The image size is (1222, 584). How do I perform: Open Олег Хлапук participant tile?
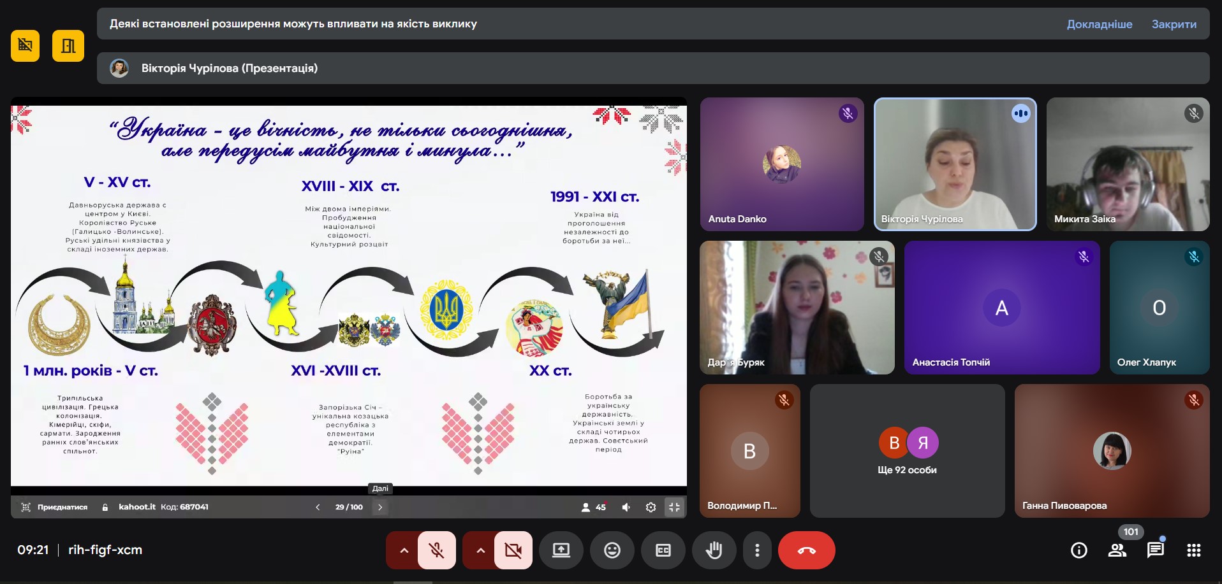[1159, 308]
